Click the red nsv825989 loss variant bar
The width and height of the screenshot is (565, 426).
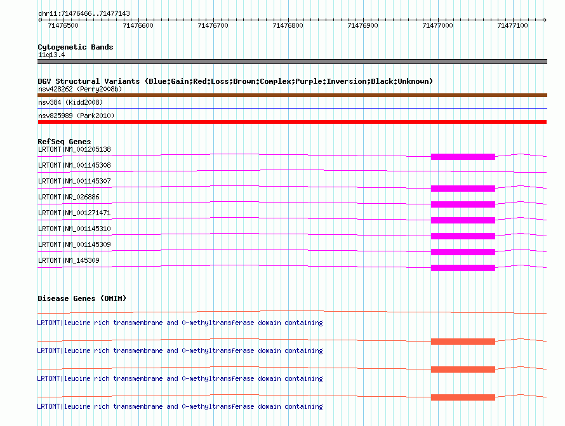pos(292,122)
